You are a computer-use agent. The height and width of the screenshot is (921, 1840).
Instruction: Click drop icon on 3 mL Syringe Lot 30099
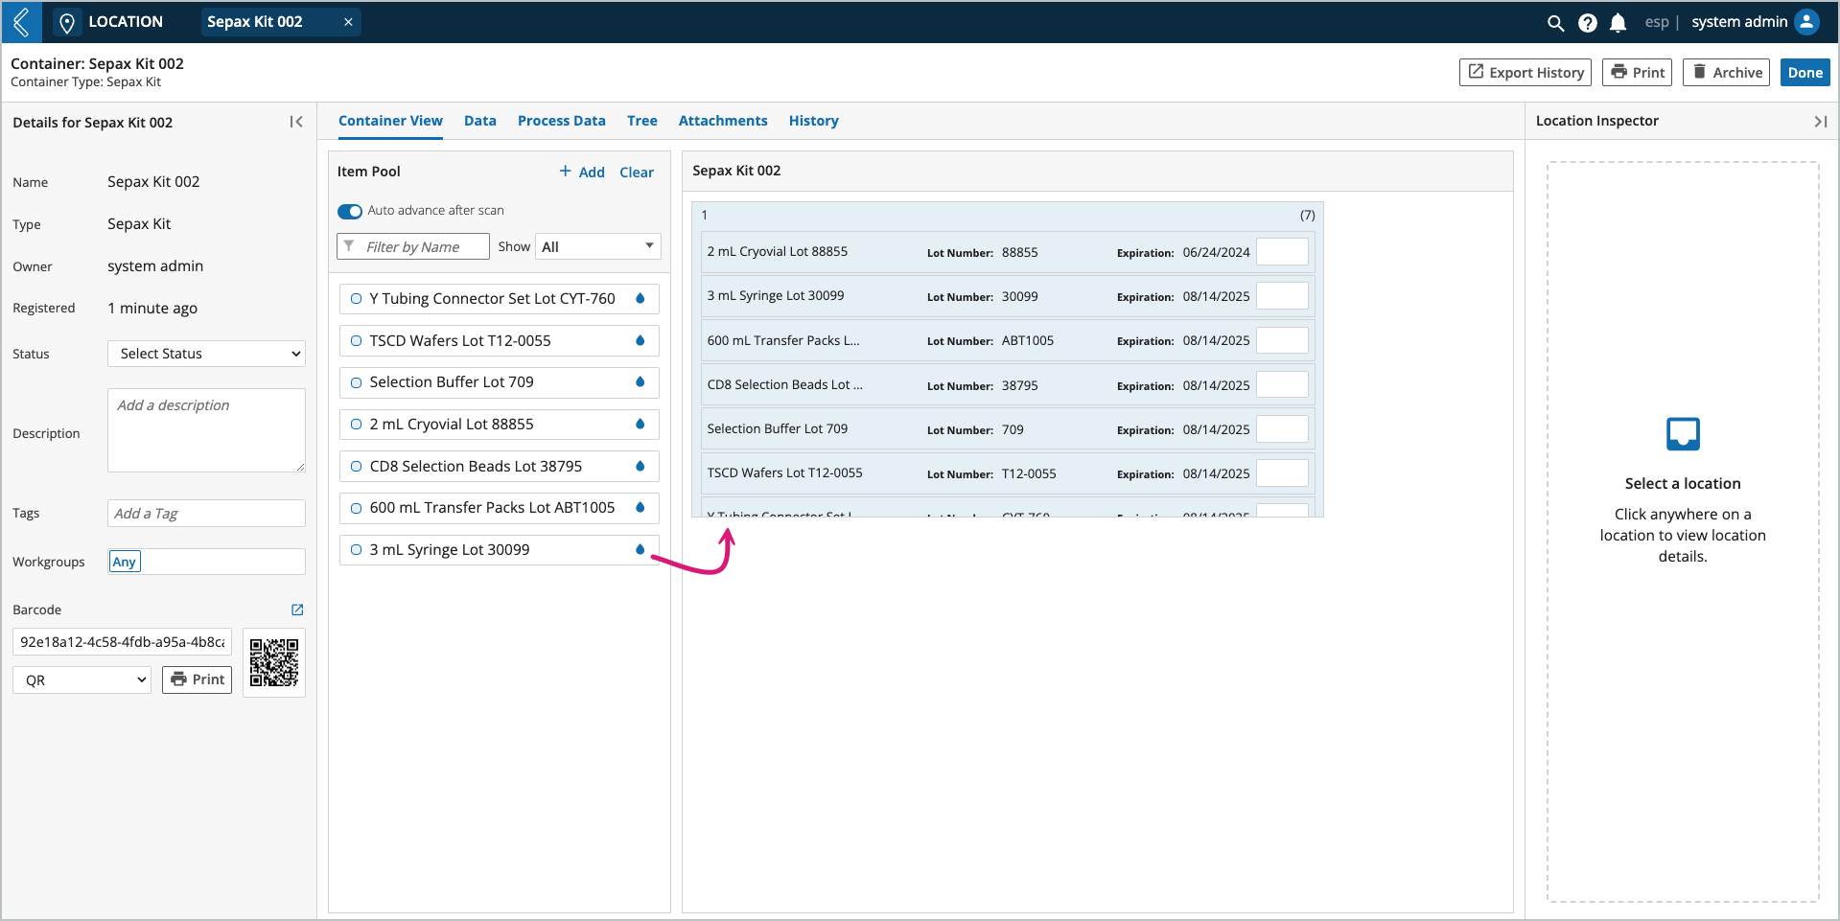[x=640, y=549]
